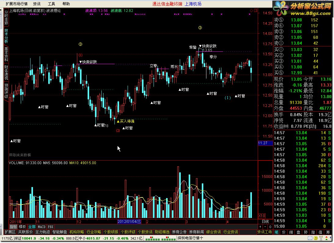Viewport: 334px width, 243px height.
Task: Open the 资讯 menu
Action: click(x=37, y=4)
